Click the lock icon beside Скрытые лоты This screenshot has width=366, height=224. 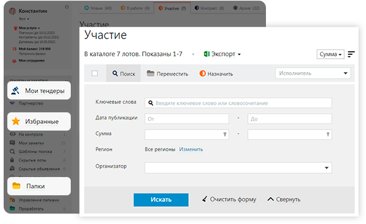[x=12, y=160]
